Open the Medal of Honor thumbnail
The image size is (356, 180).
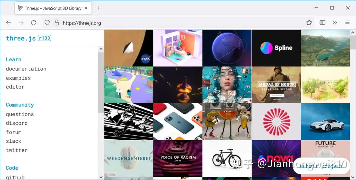276,85
